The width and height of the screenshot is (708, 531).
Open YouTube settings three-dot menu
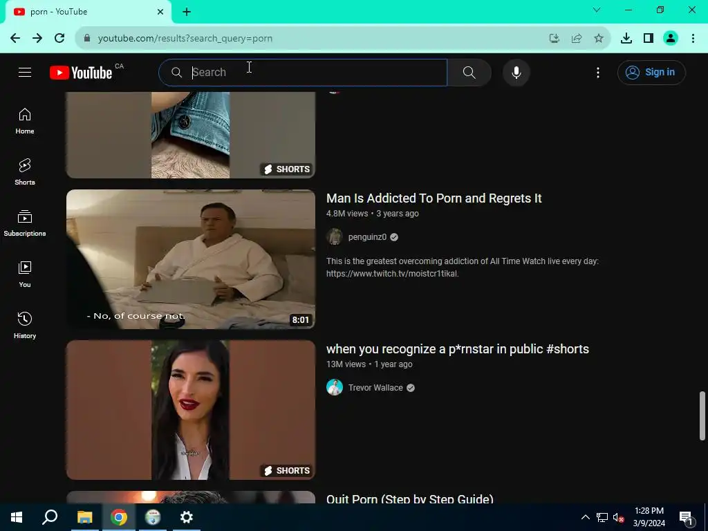pos(598,72)
